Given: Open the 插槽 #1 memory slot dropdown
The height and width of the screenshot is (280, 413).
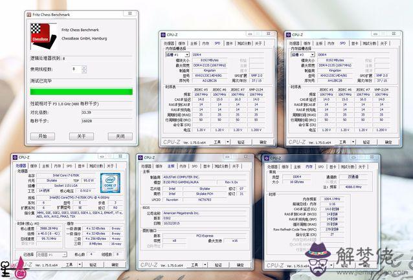Looking at the screenshot, I should 186,55.
